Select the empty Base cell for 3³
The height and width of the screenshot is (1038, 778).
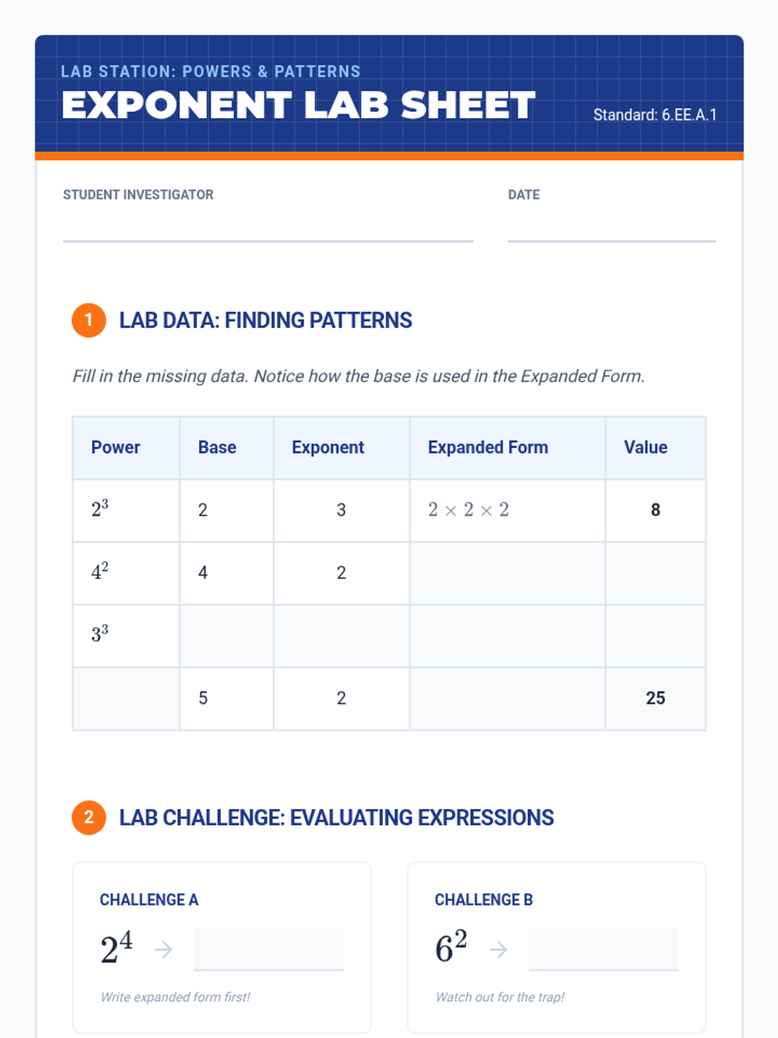[226, 636]
